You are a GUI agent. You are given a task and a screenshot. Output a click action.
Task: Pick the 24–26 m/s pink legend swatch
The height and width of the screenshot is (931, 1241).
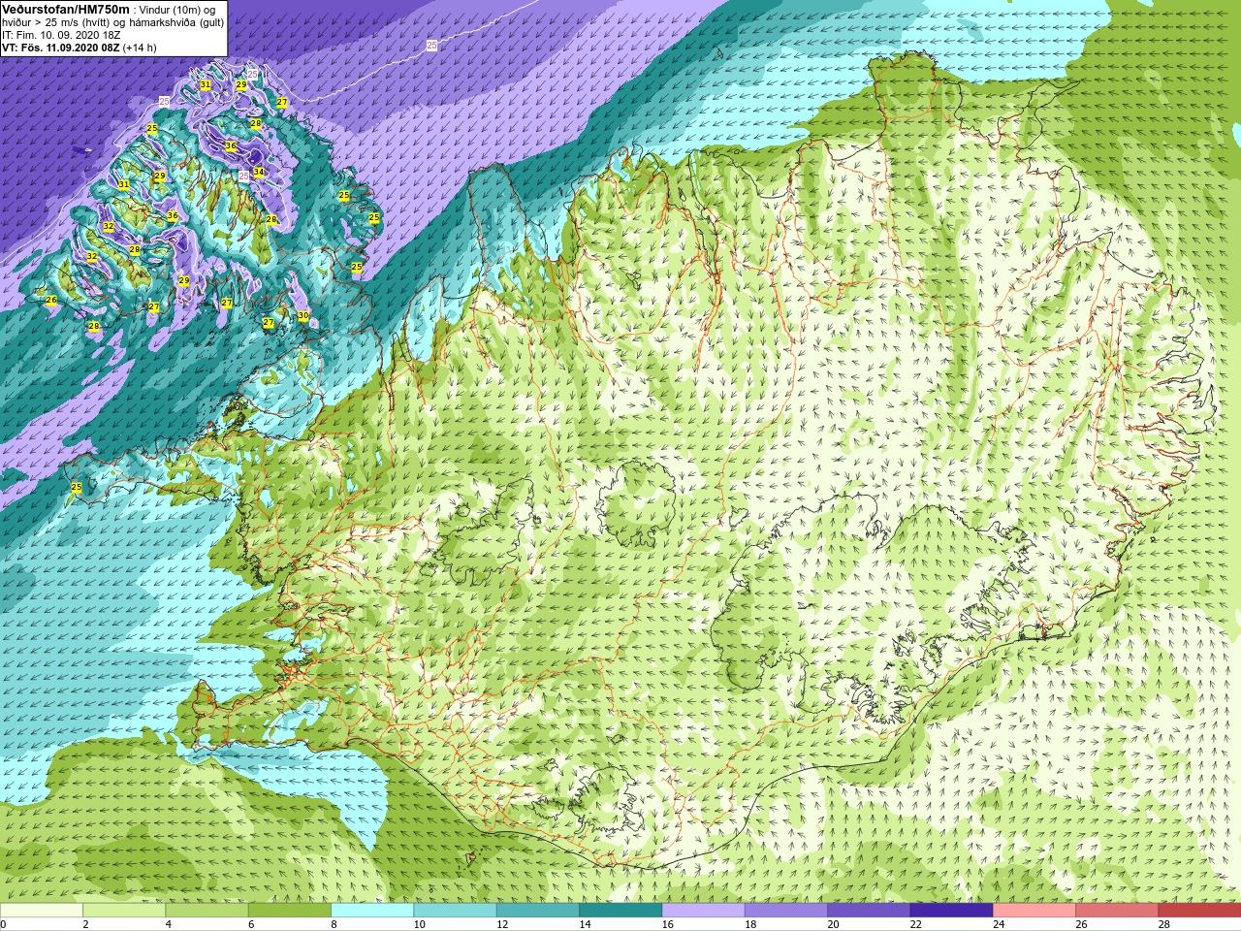(1034, 911)
